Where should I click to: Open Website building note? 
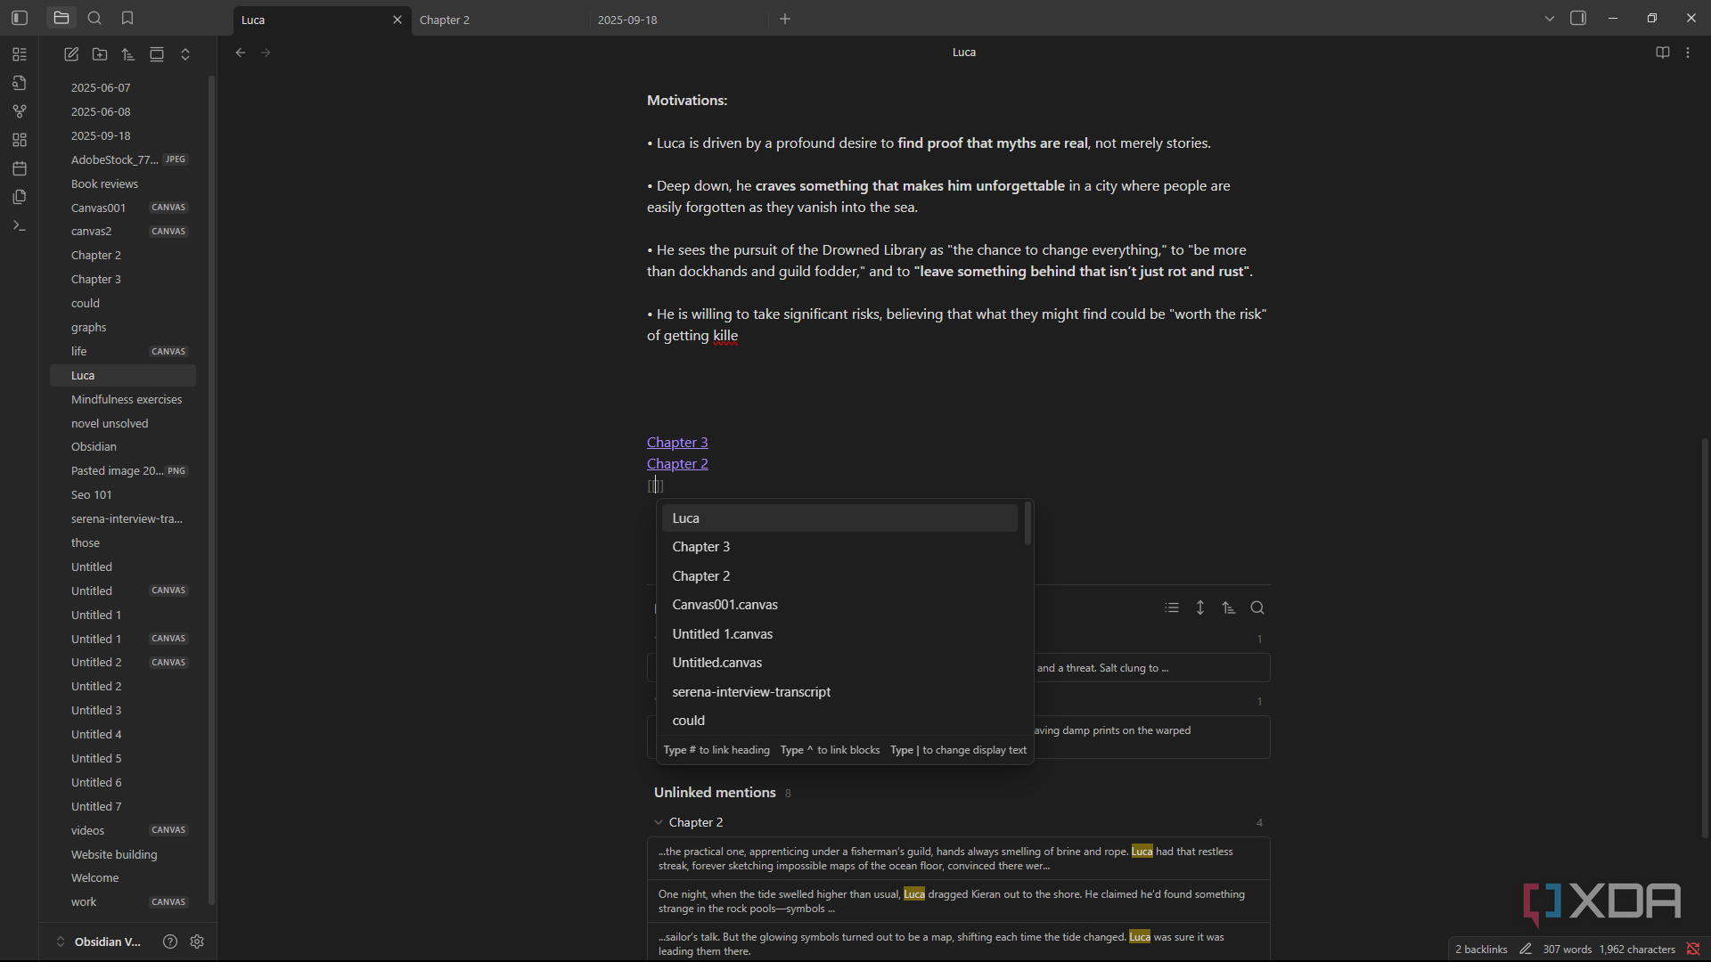tap(123, 854)
